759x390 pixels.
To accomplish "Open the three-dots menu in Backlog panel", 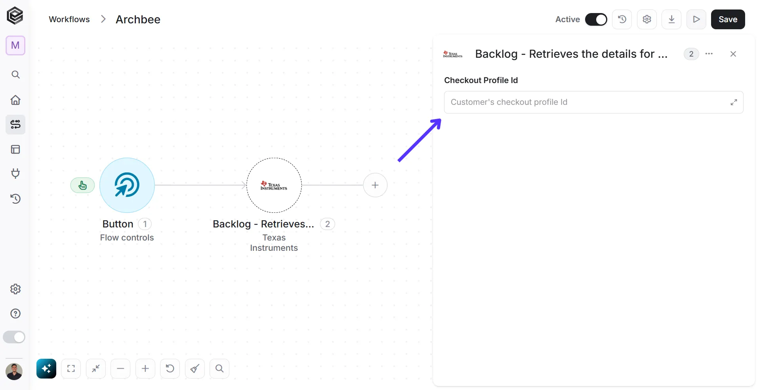I will tap(709, 54).
